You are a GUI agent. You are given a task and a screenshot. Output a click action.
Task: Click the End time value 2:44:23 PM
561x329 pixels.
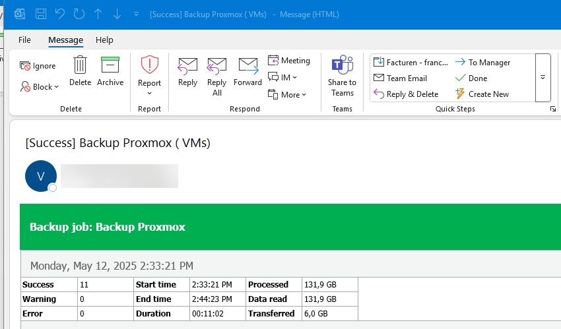click(x=212, y=299)
